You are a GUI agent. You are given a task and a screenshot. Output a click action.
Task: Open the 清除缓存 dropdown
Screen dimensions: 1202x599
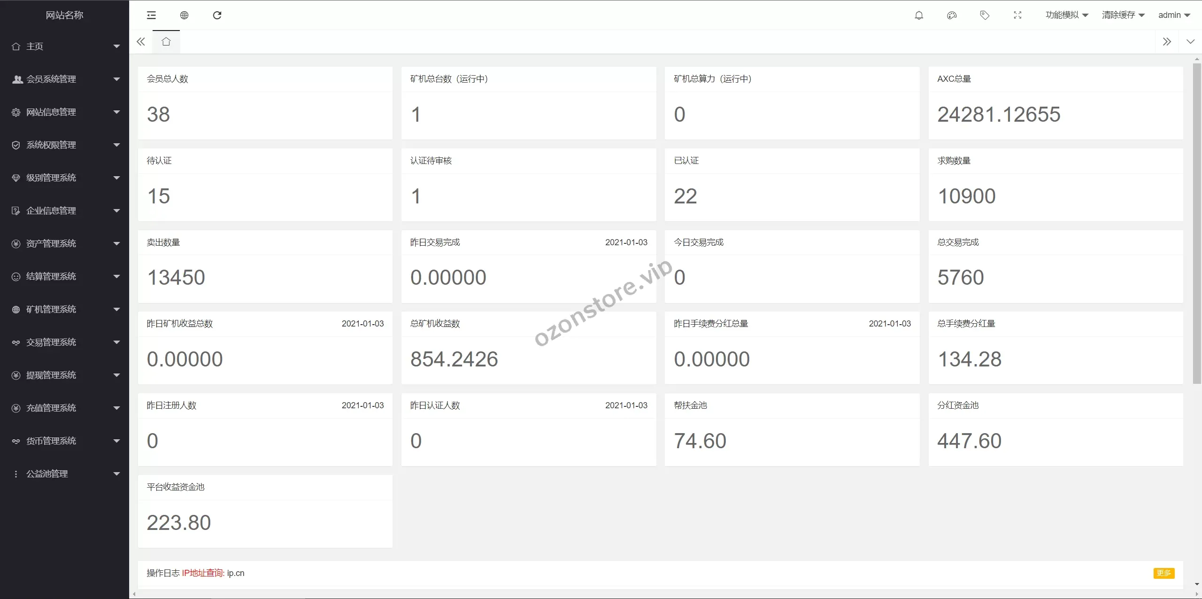tap(1123, 15)
